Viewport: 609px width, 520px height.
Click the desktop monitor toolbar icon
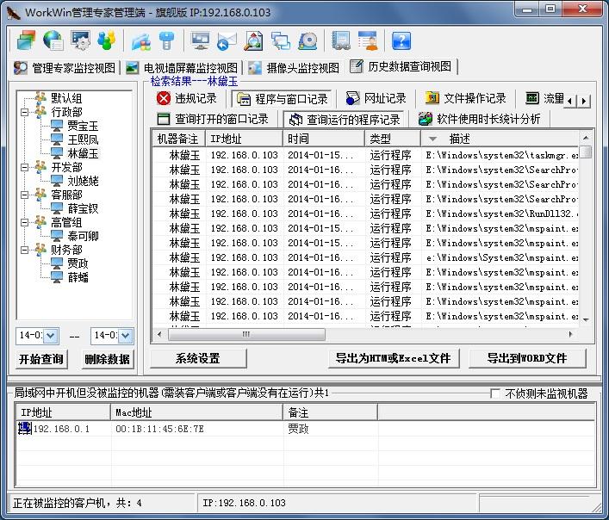point(201,40)
